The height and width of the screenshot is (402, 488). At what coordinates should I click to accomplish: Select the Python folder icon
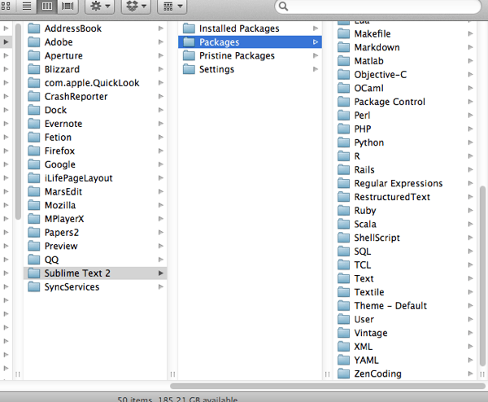tap(343, 142)
